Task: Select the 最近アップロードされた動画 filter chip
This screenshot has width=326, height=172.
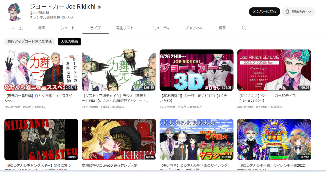Action: pyautogui.click(x=30, y=42)
